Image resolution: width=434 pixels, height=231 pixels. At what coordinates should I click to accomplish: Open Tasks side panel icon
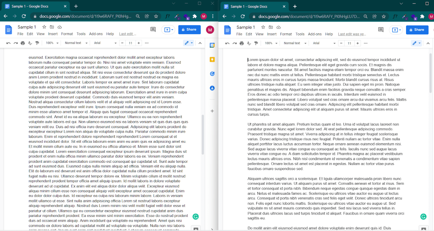pyautogui.click(x=212, y=74)
